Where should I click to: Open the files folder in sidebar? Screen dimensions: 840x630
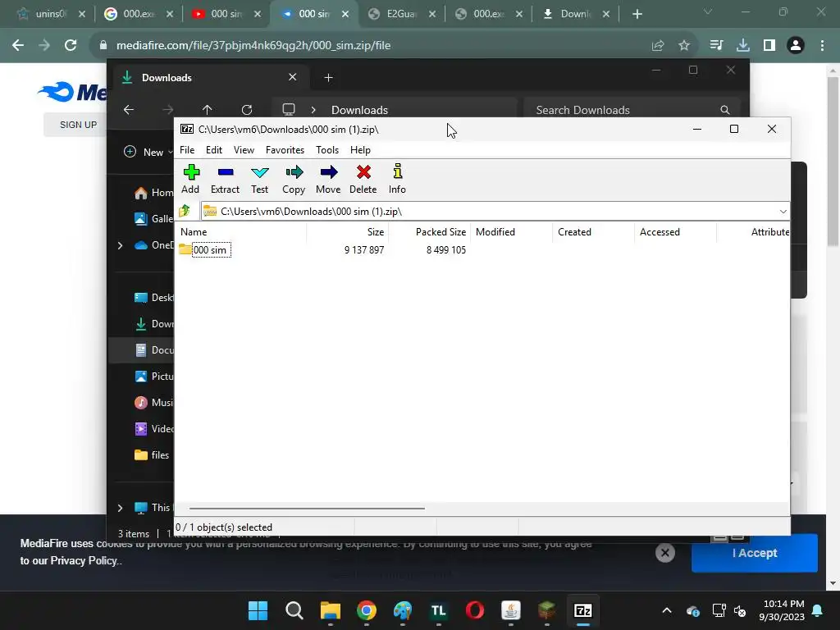click(152, 455)
